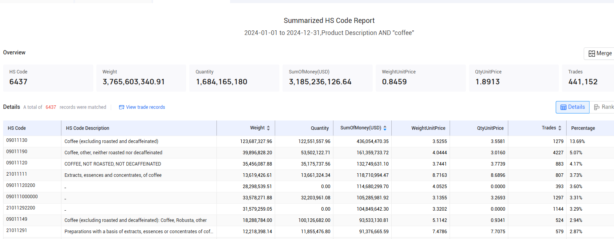Sort table by Trades column arrows
Screen dimensions: 614x239
click(x=560, y=128)
